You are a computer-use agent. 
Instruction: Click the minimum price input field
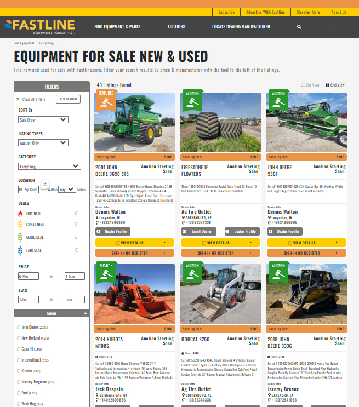pos(29,276)
